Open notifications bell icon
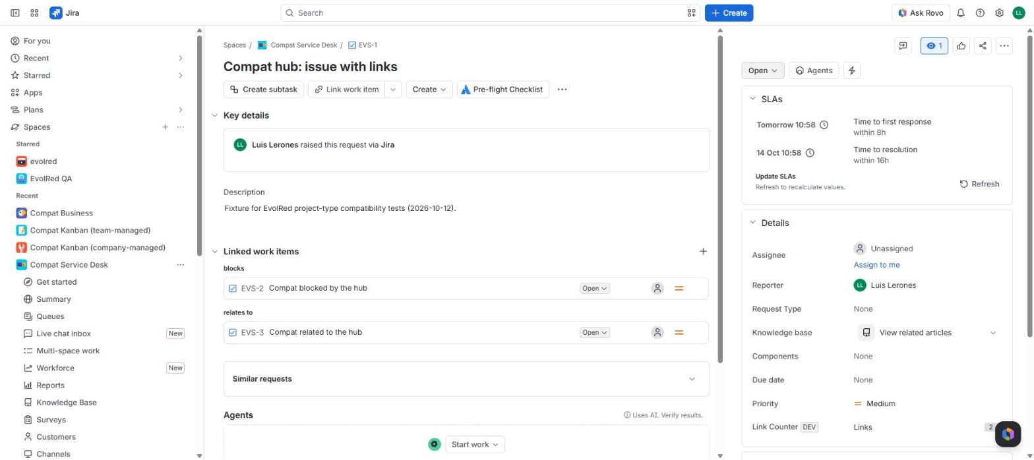 (961, 13)
